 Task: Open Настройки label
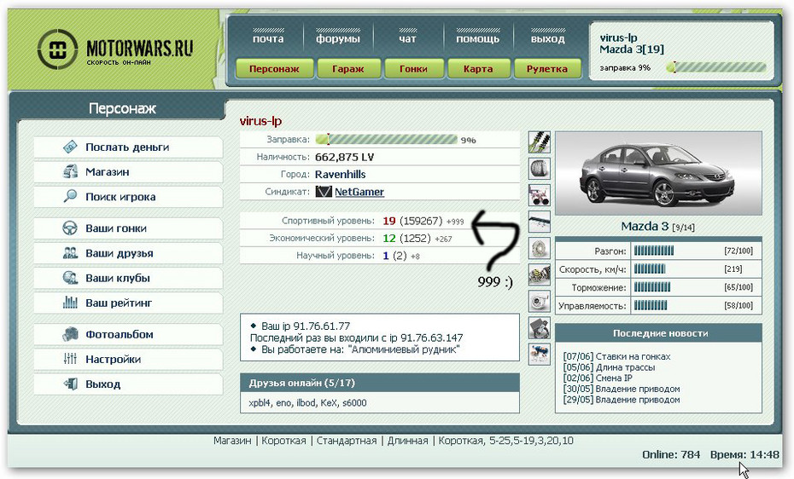[x=113, y=360]
